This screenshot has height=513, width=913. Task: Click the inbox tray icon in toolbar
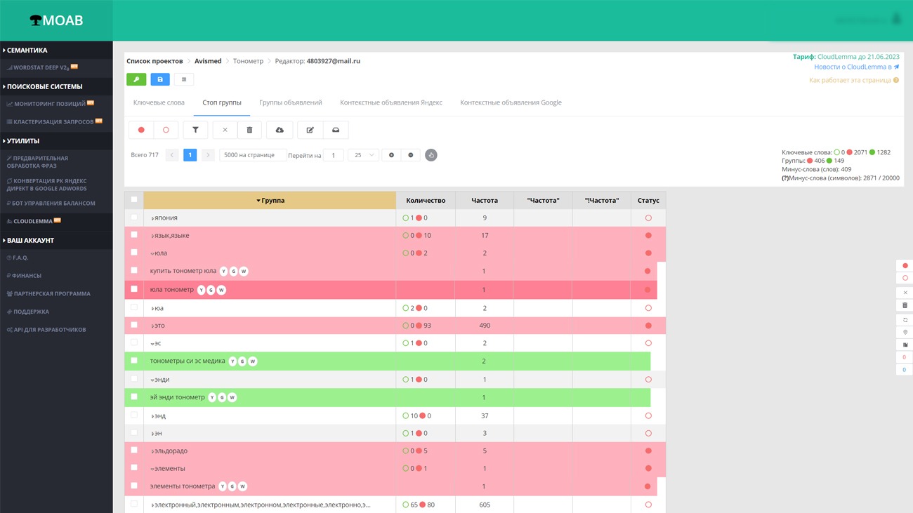click(x=336, y=130)
